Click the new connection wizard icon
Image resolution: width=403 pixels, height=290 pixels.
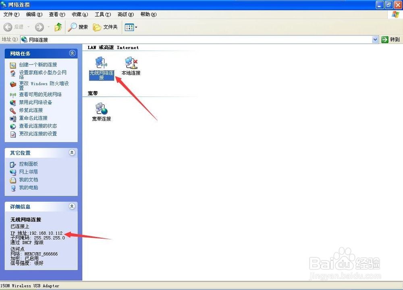pyautogui.click(x=13, y=65)
